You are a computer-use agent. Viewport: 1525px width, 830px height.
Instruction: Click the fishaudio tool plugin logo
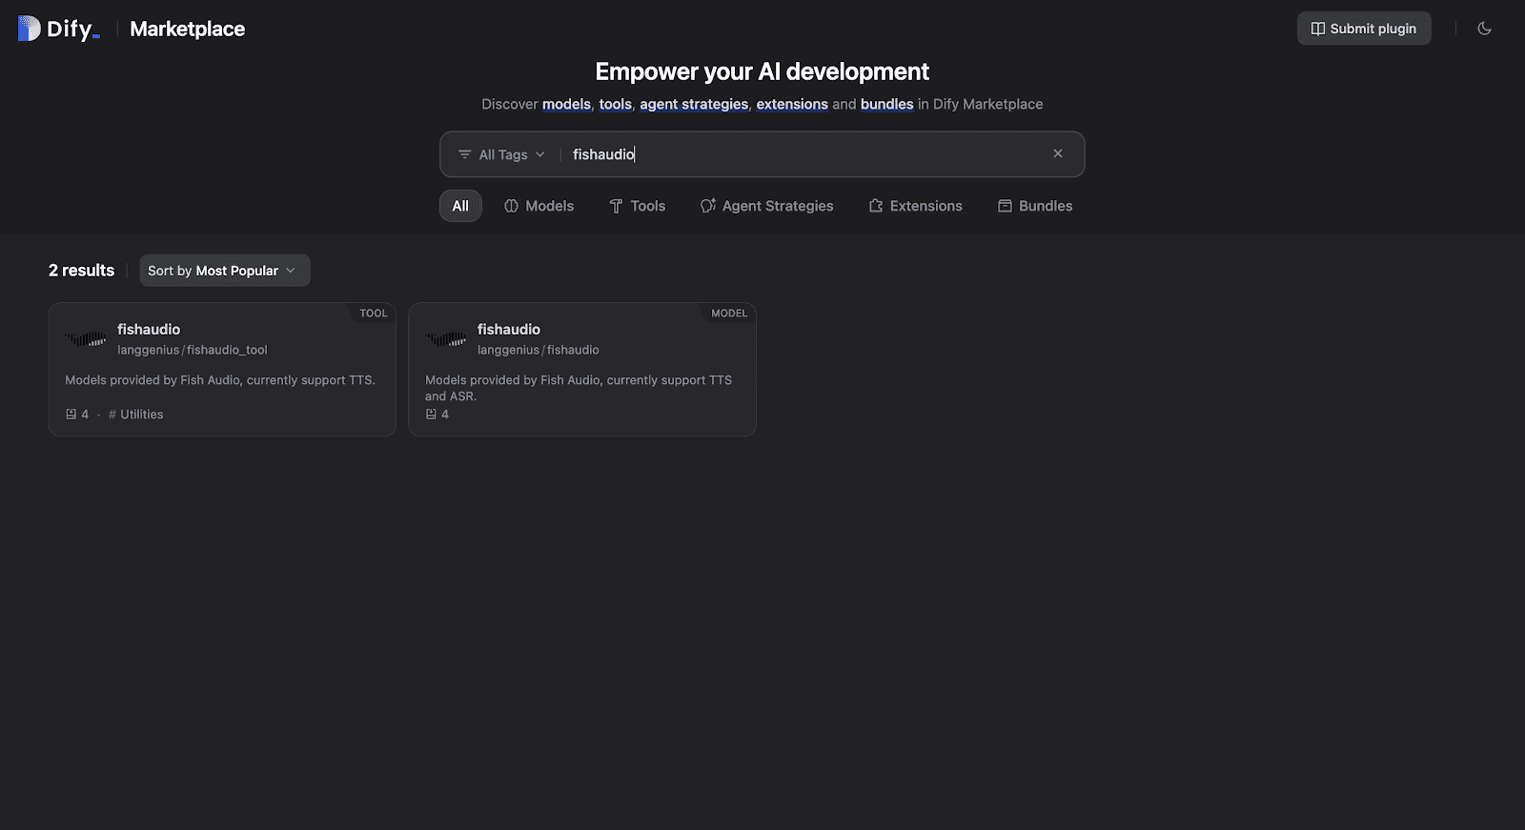coord(86,339)
